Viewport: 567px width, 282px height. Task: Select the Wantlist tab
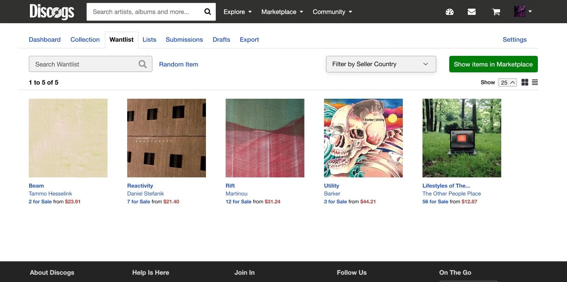coord(121,39)
